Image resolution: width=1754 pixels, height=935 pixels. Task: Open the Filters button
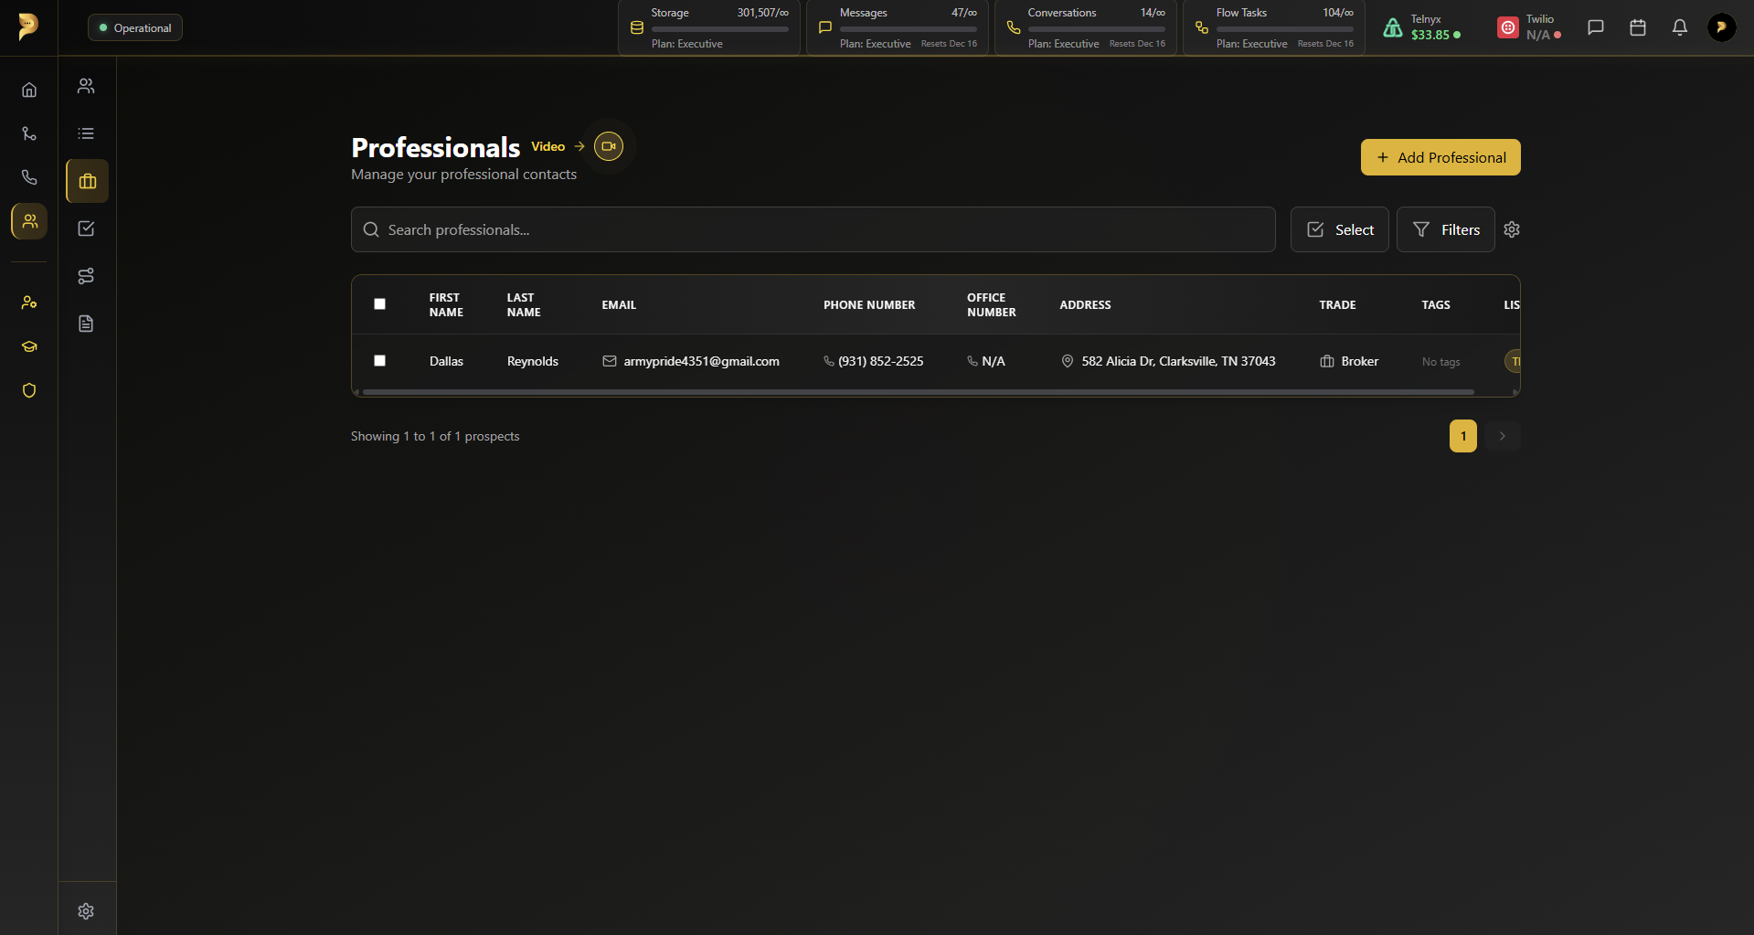pos(1446,229)
